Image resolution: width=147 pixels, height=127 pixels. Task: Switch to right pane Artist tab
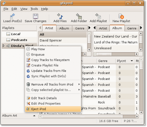pos(103,28)
